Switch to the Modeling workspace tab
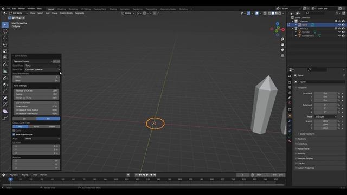The image size is (347, 195). (x=61, y=9)
